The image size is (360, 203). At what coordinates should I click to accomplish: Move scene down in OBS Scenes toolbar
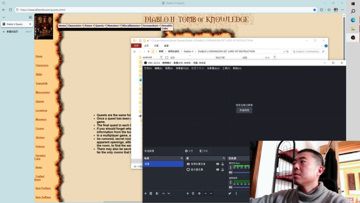tap(169, 194)
